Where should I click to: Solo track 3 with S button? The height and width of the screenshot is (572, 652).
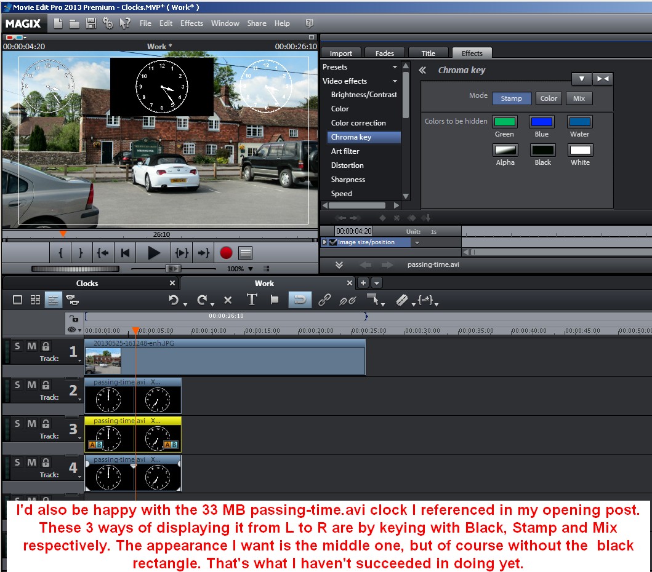coord(17,424)
